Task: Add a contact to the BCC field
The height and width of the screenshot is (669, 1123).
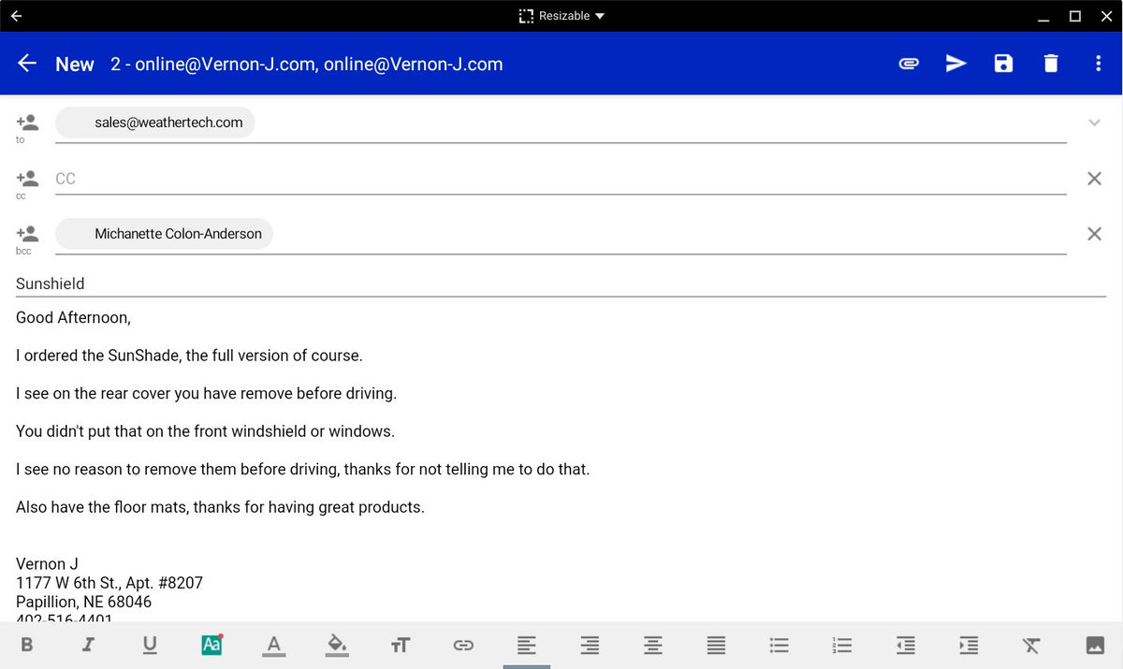Action: pyautogui.click(x=27, y=234)
